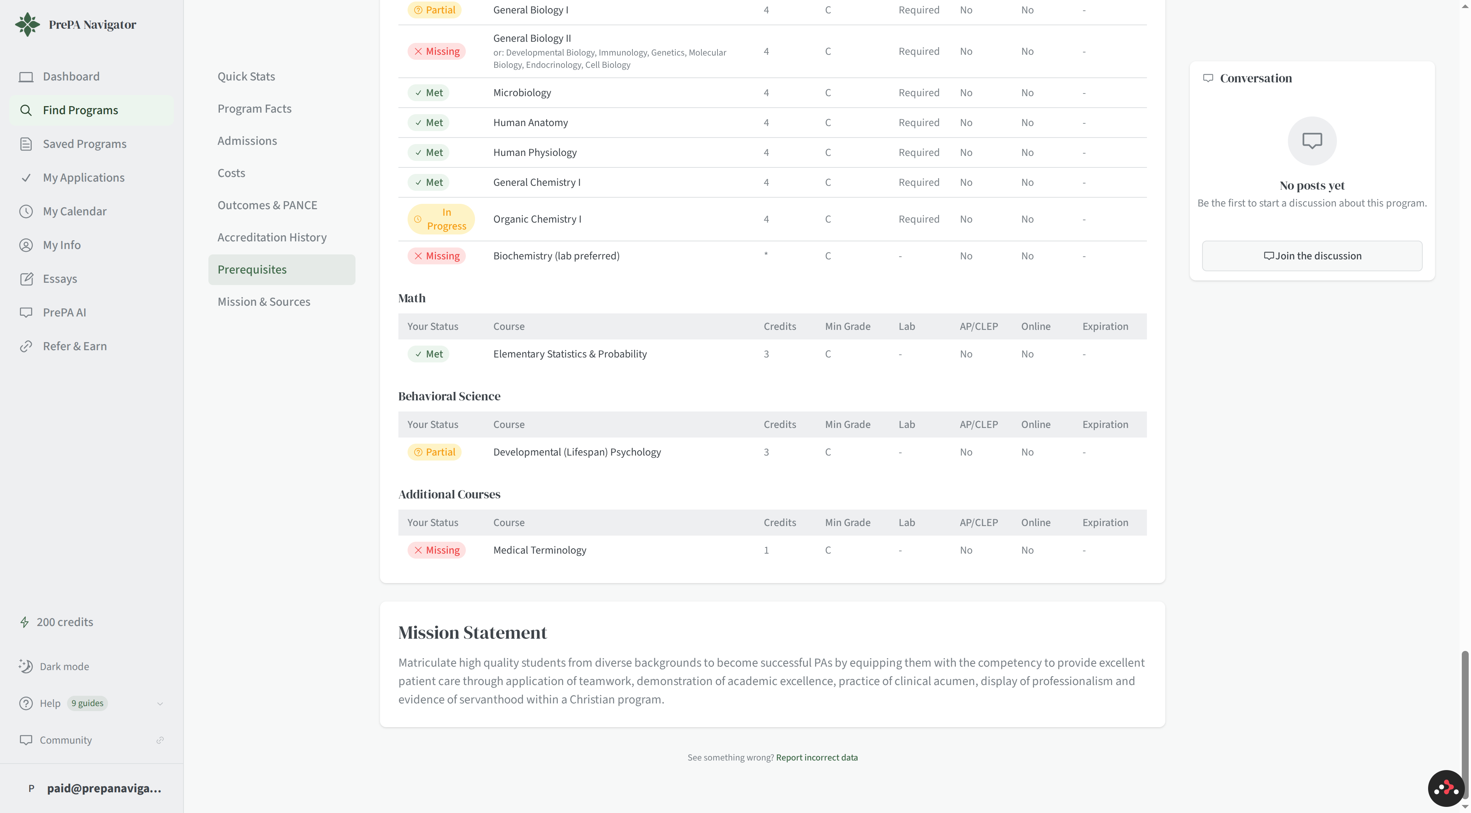Click the Community external link icon
This screenshot has height=813, width=1471.
160,740
